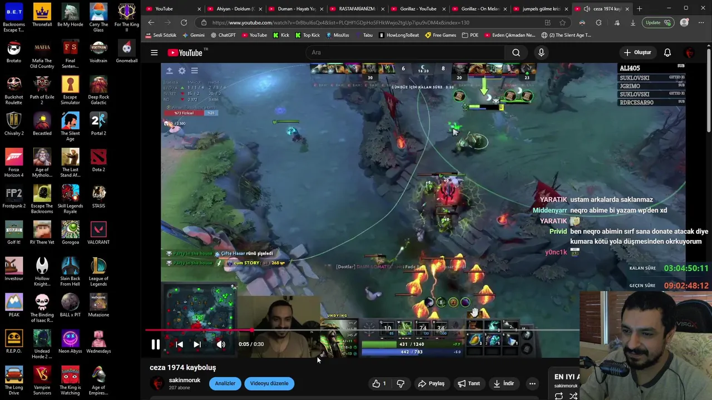
Task: Open the YouTube hamburger guide menu
Action: [154, 53]
